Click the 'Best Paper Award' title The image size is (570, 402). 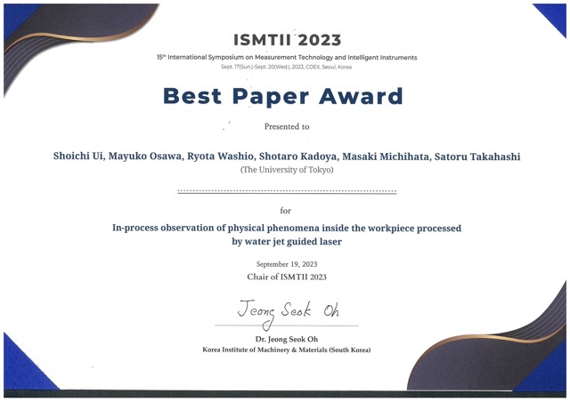pos(283,96)
